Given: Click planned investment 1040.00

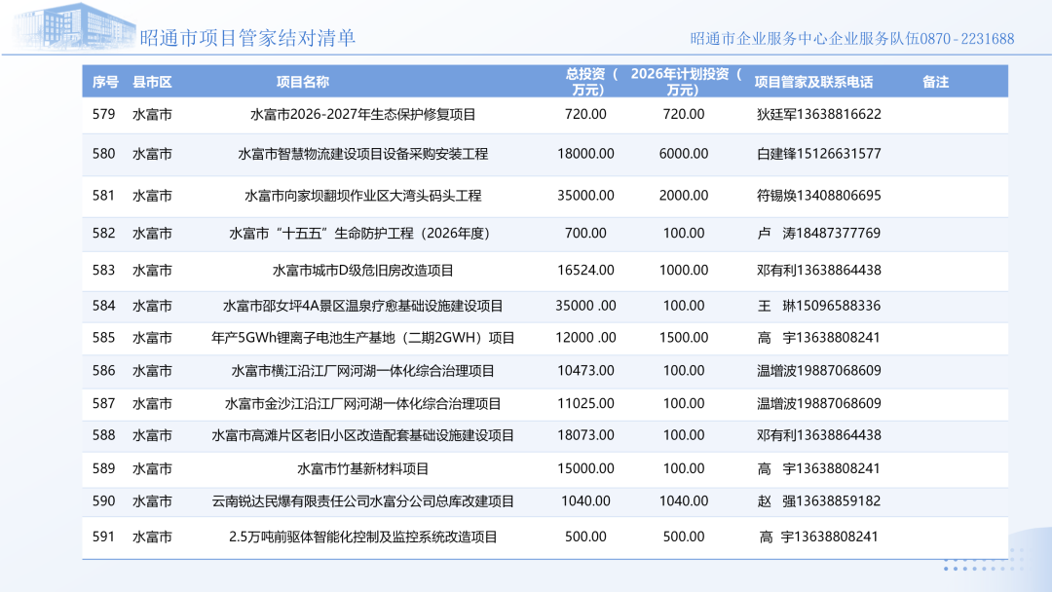Looking at the screenshot, I should (x=684, y=501).
